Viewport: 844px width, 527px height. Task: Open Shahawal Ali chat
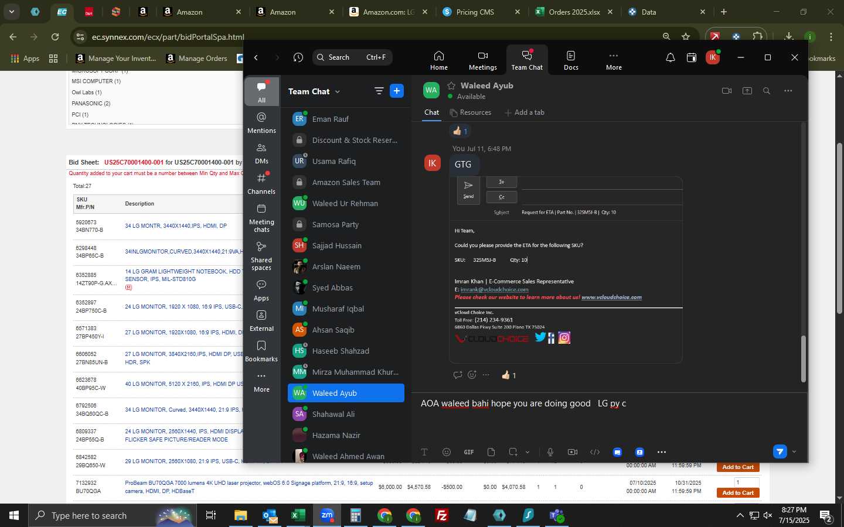(346, 414)
